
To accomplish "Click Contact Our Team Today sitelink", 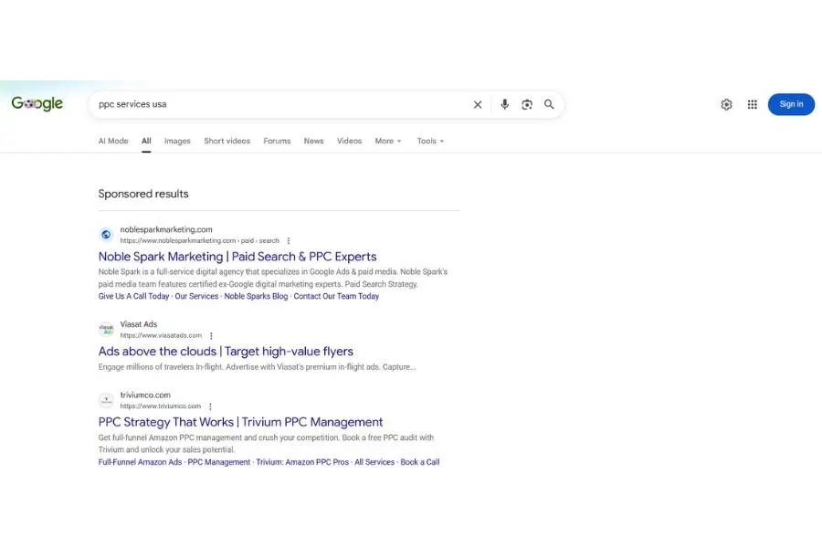I will click(336, 296).
